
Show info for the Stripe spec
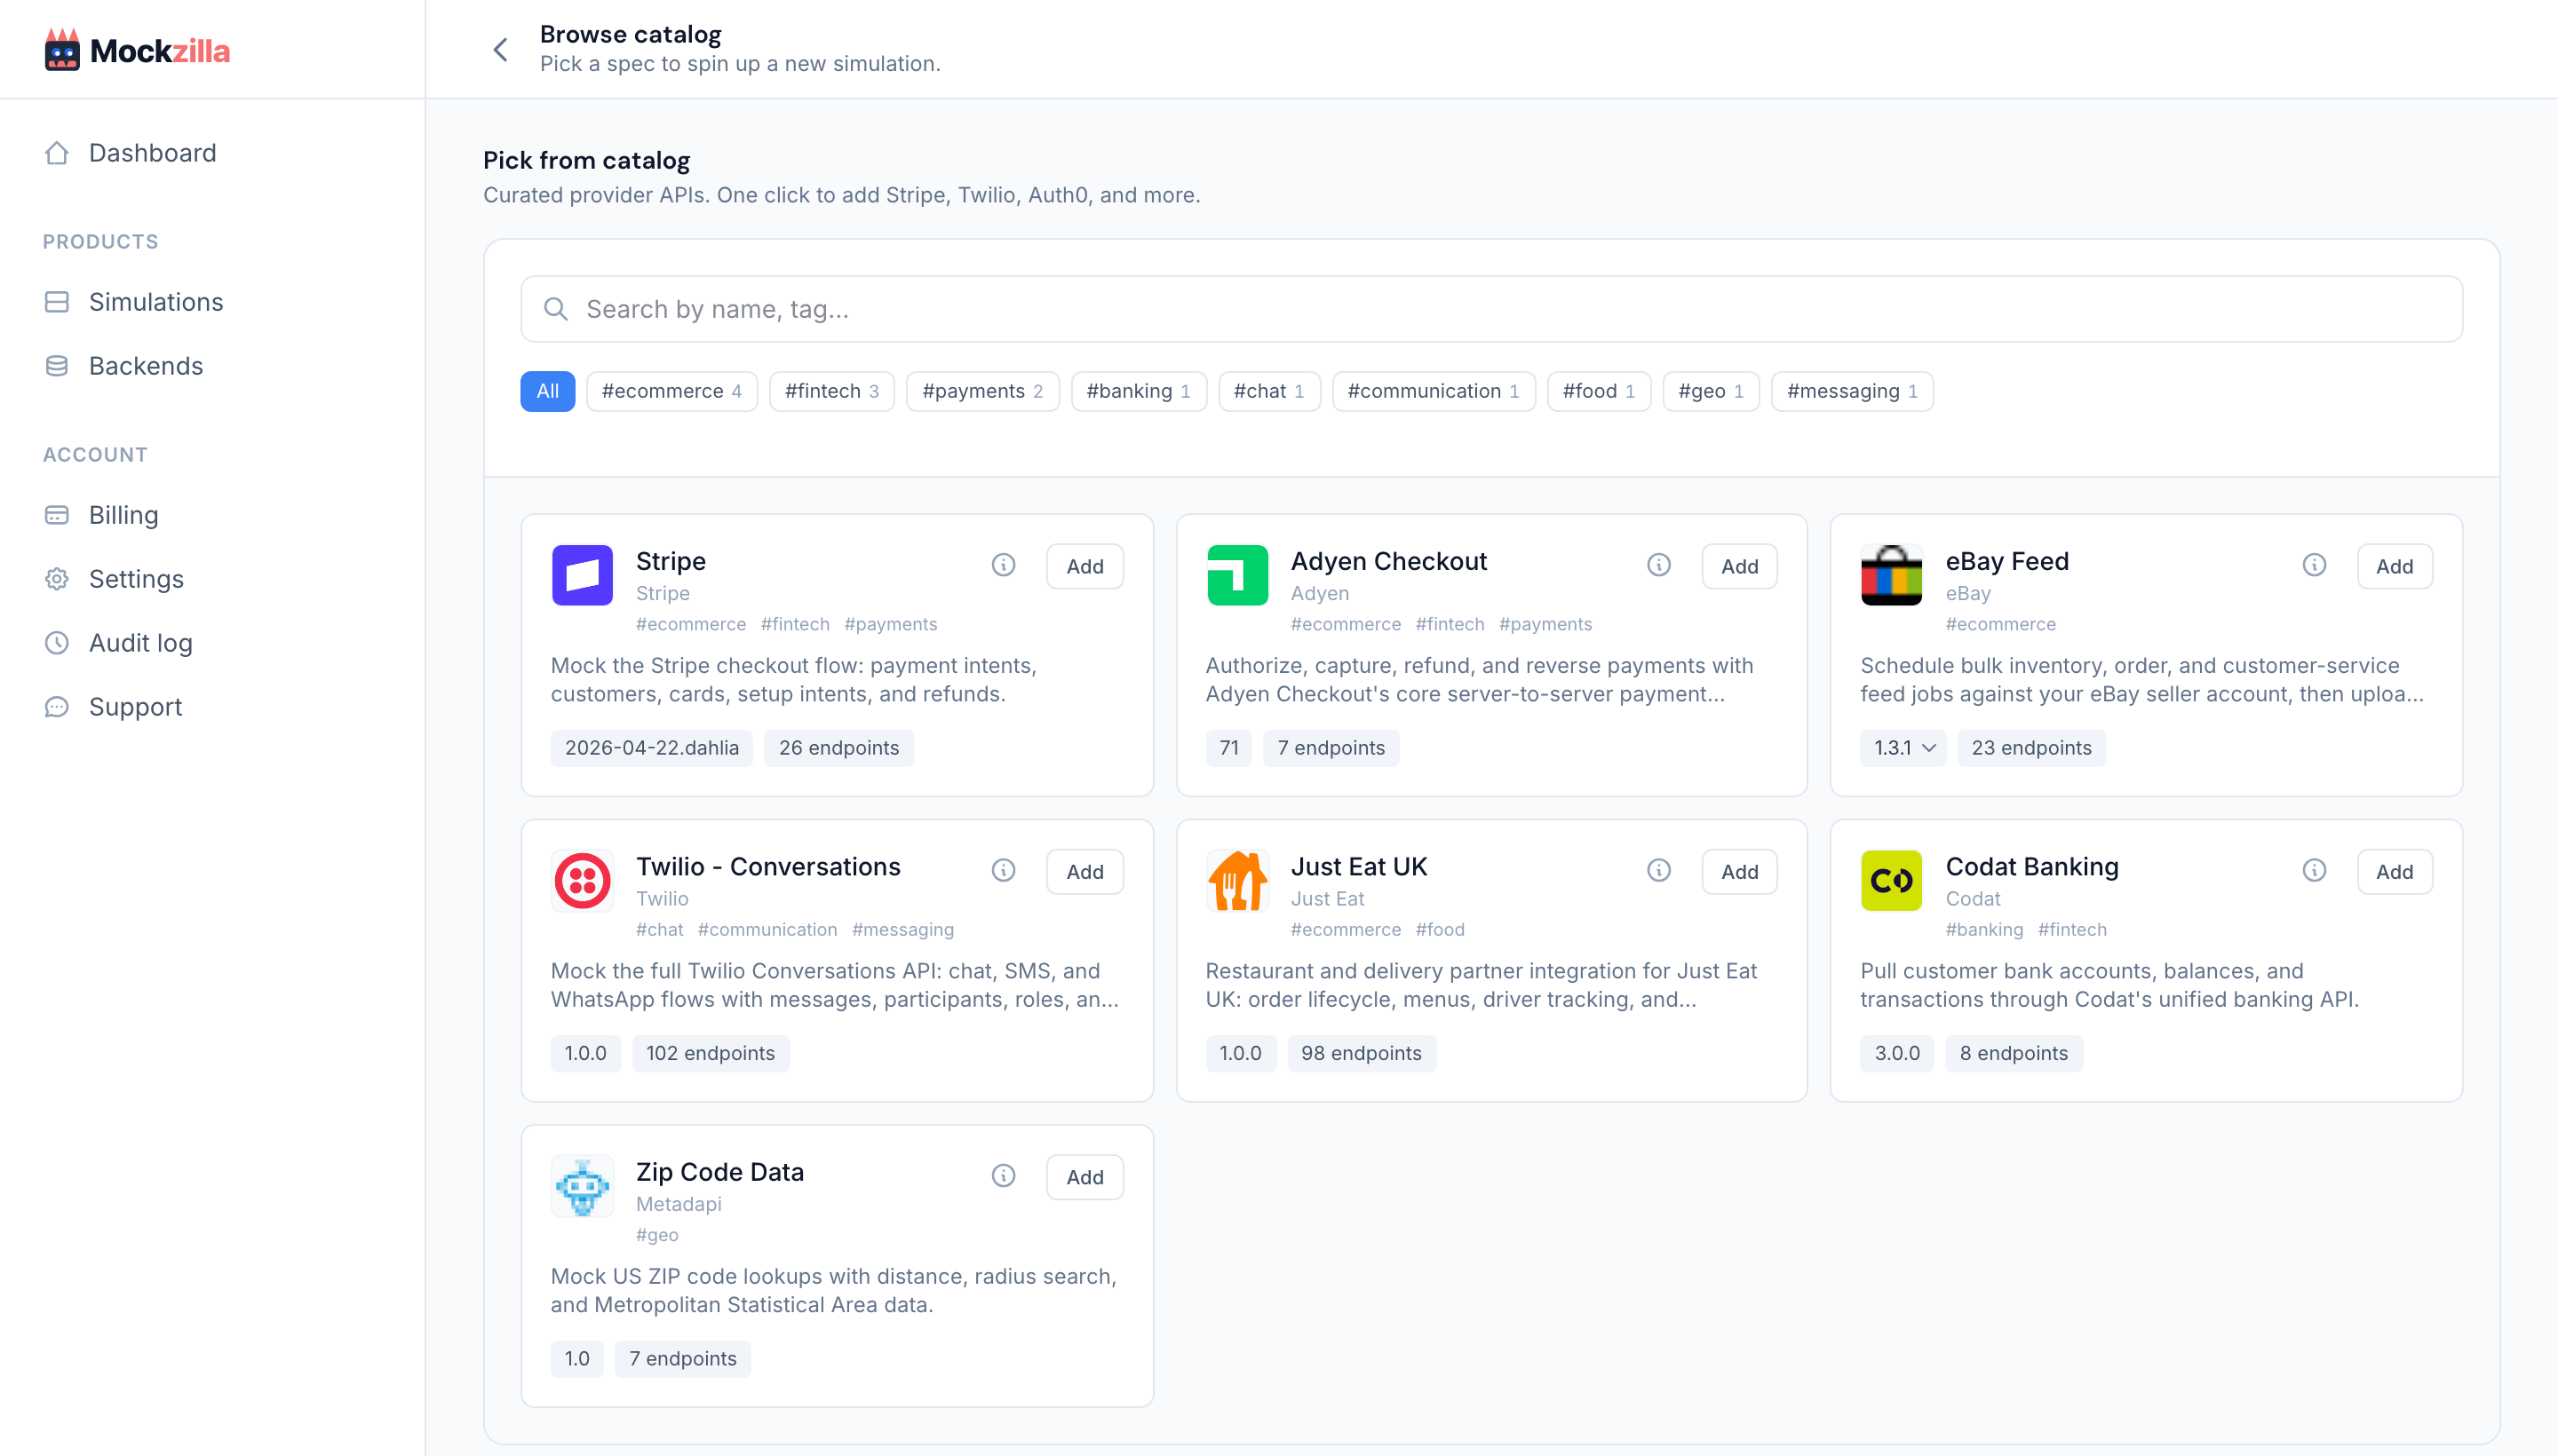click(1004, 565)
